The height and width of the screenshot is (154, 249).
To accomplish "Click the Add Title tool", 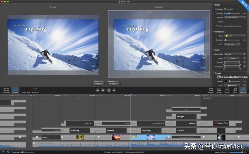I will tap(35, 90).
